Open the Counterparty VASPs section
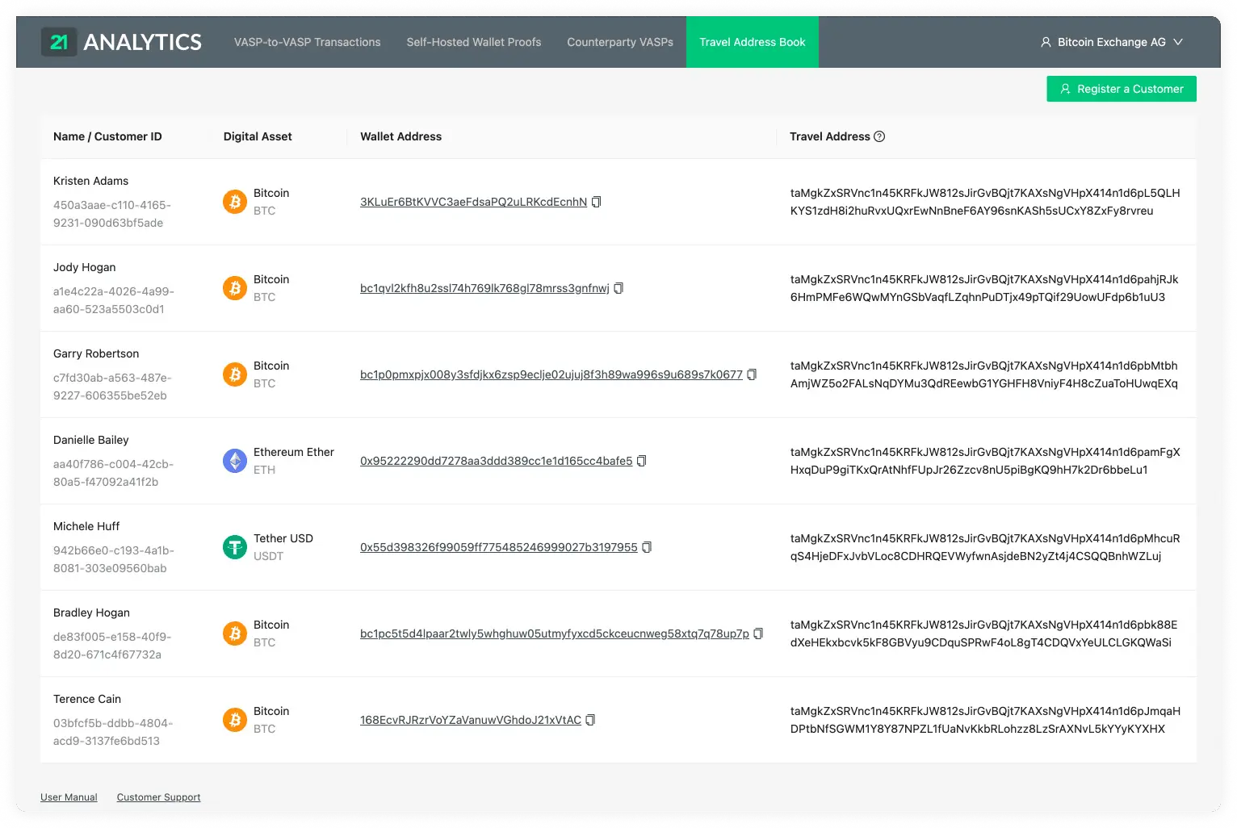Viewport: 1237px width, 828px height. click(x=619, y=41)
